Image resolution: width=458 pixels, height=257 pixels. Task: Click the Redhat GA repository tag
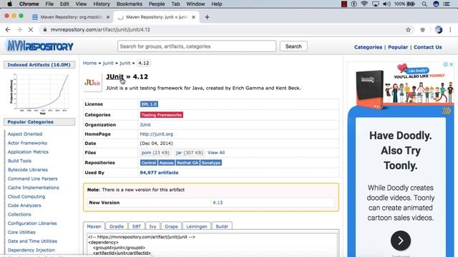(187, 163)
